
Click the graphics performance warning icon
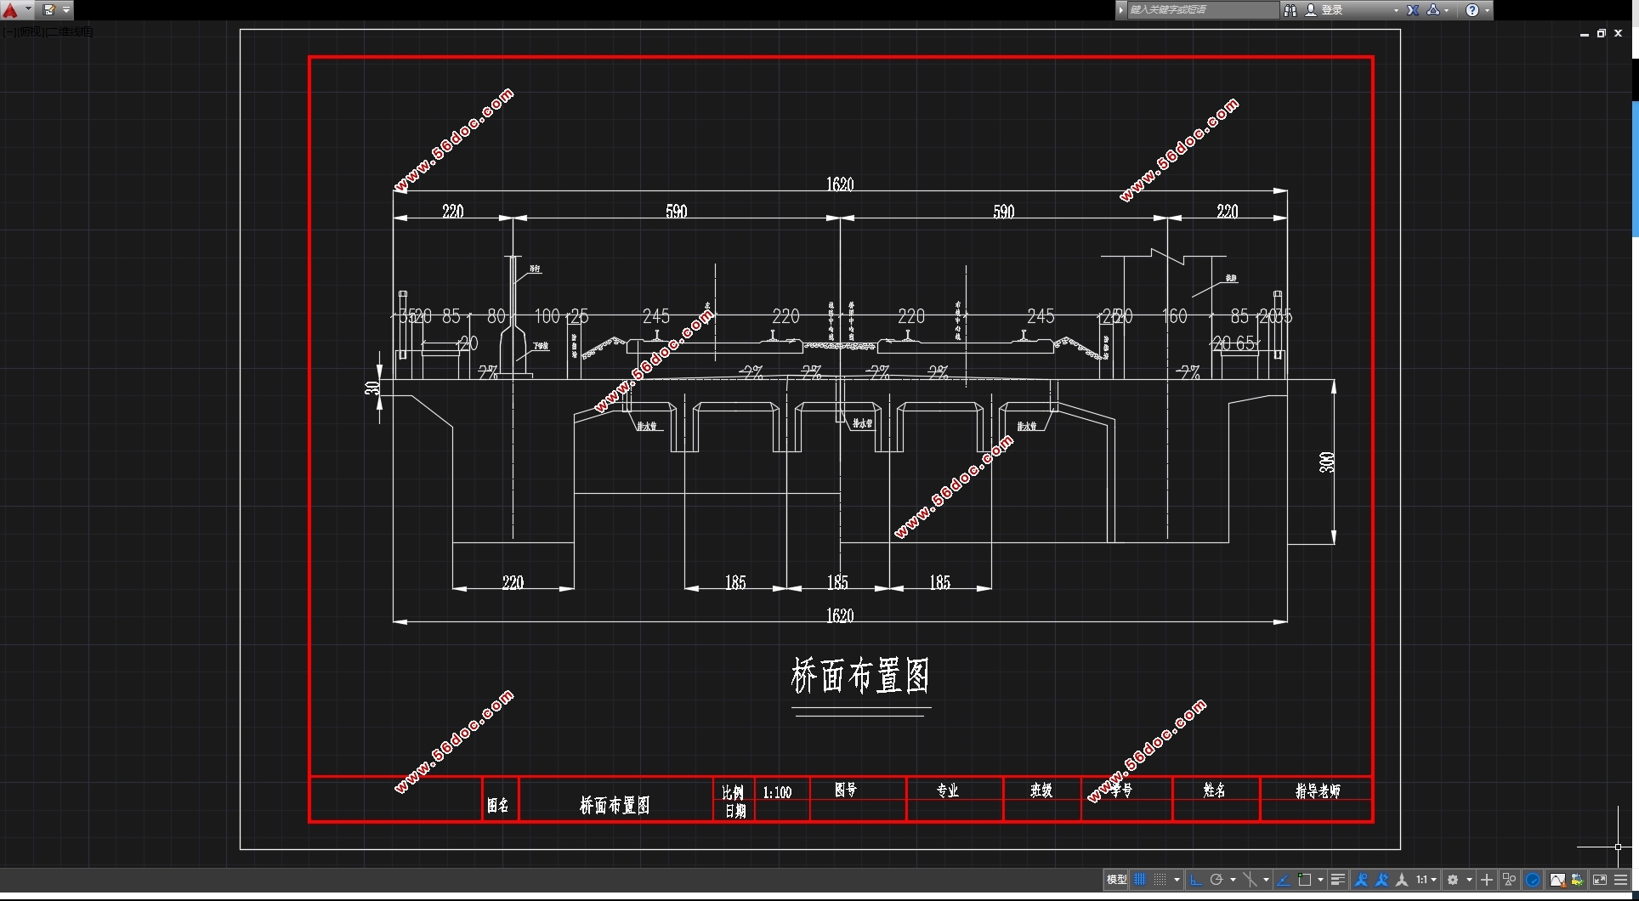pyautogui.click(x=1557, y=880)
